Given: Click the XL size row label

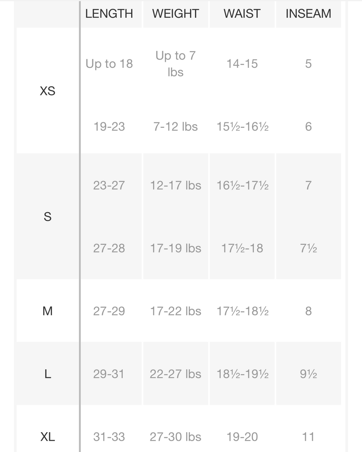Looking at the screenshot, I should point(47,437).
